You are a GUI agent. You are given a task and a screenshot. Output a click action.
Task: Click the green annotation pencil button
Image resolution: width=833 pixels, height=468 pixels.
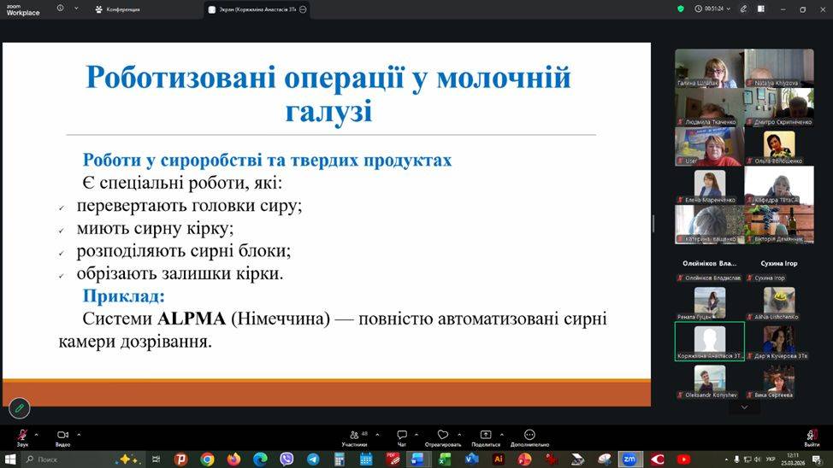19,408
